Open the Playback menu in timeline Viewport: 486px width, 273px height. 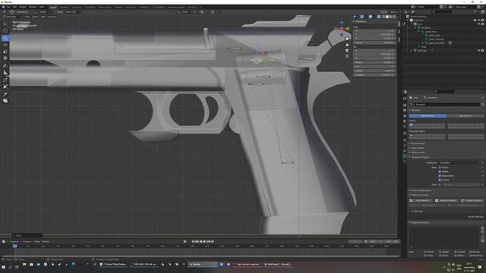coord(14,241)
